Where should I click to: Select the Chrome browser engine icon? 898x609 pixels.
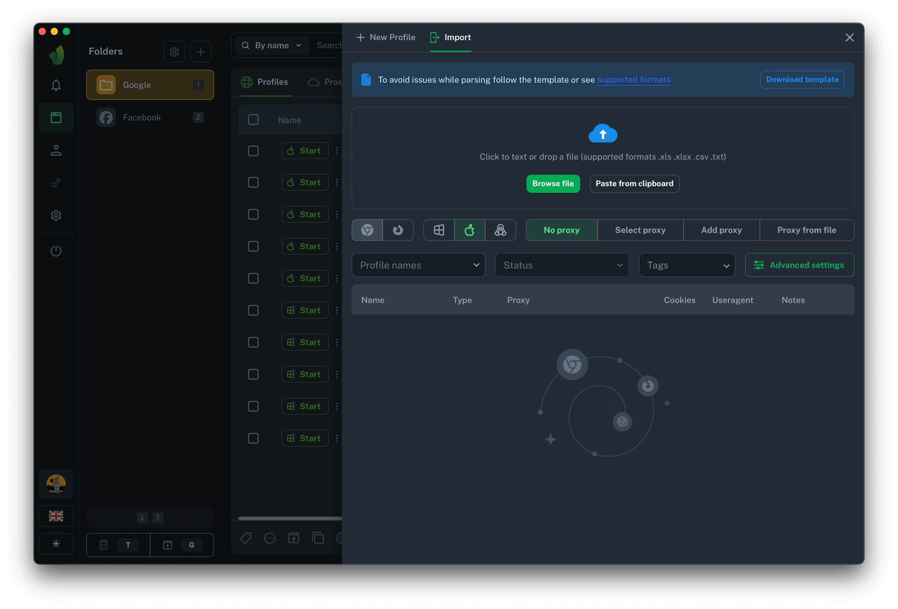[367, 230]
